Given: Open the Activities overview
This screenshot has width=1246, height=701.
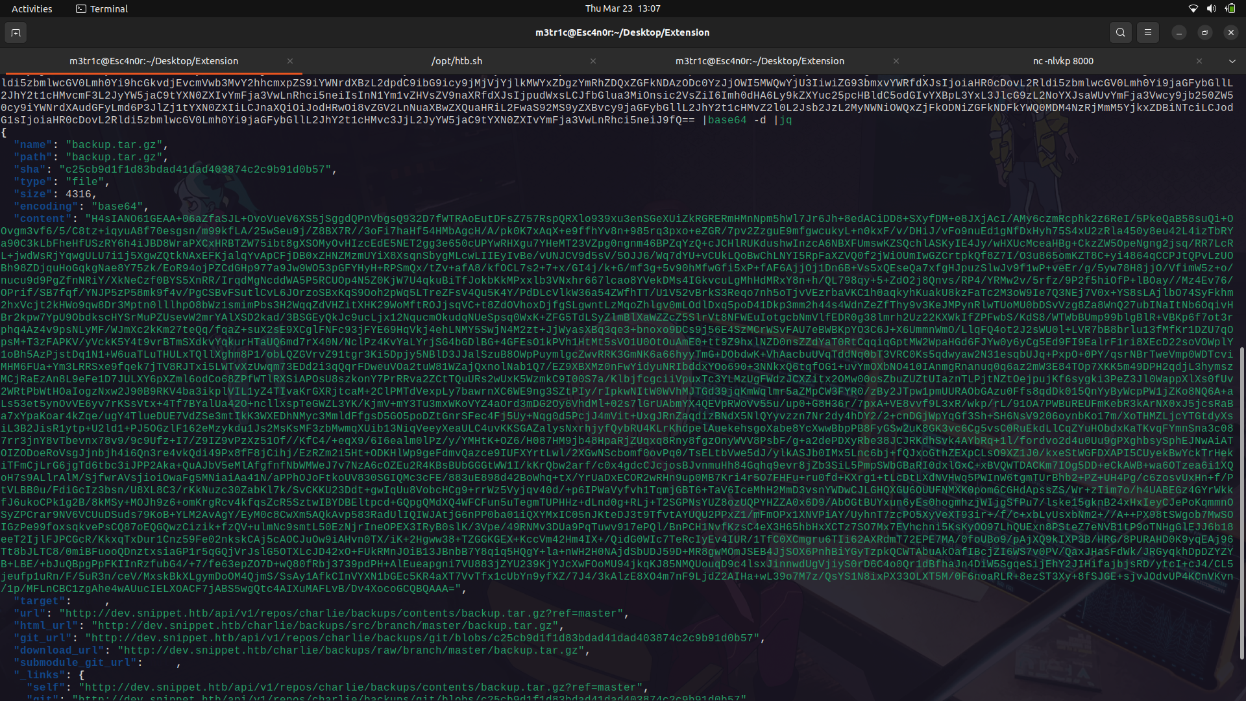Looking at the screenshot, I should click(x=31, y=8).
